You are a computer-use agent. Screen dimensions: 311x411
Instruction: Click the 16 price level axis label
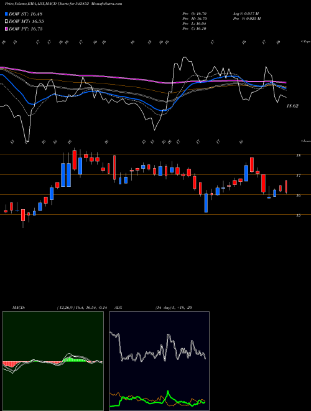point(298,196)
